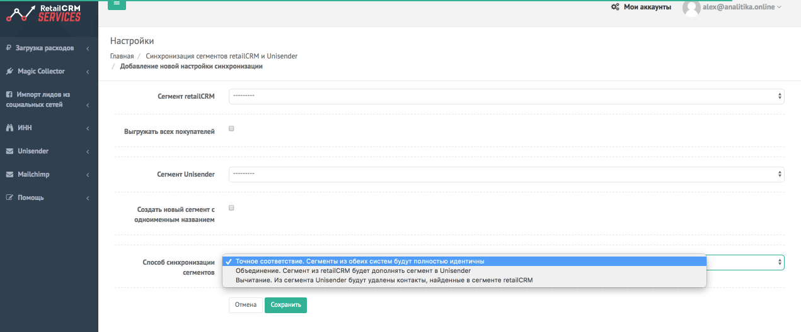Screen dimensions: 801x332
Task: Open the Сегмент Unisender dropdown
Action: point(506,174)
